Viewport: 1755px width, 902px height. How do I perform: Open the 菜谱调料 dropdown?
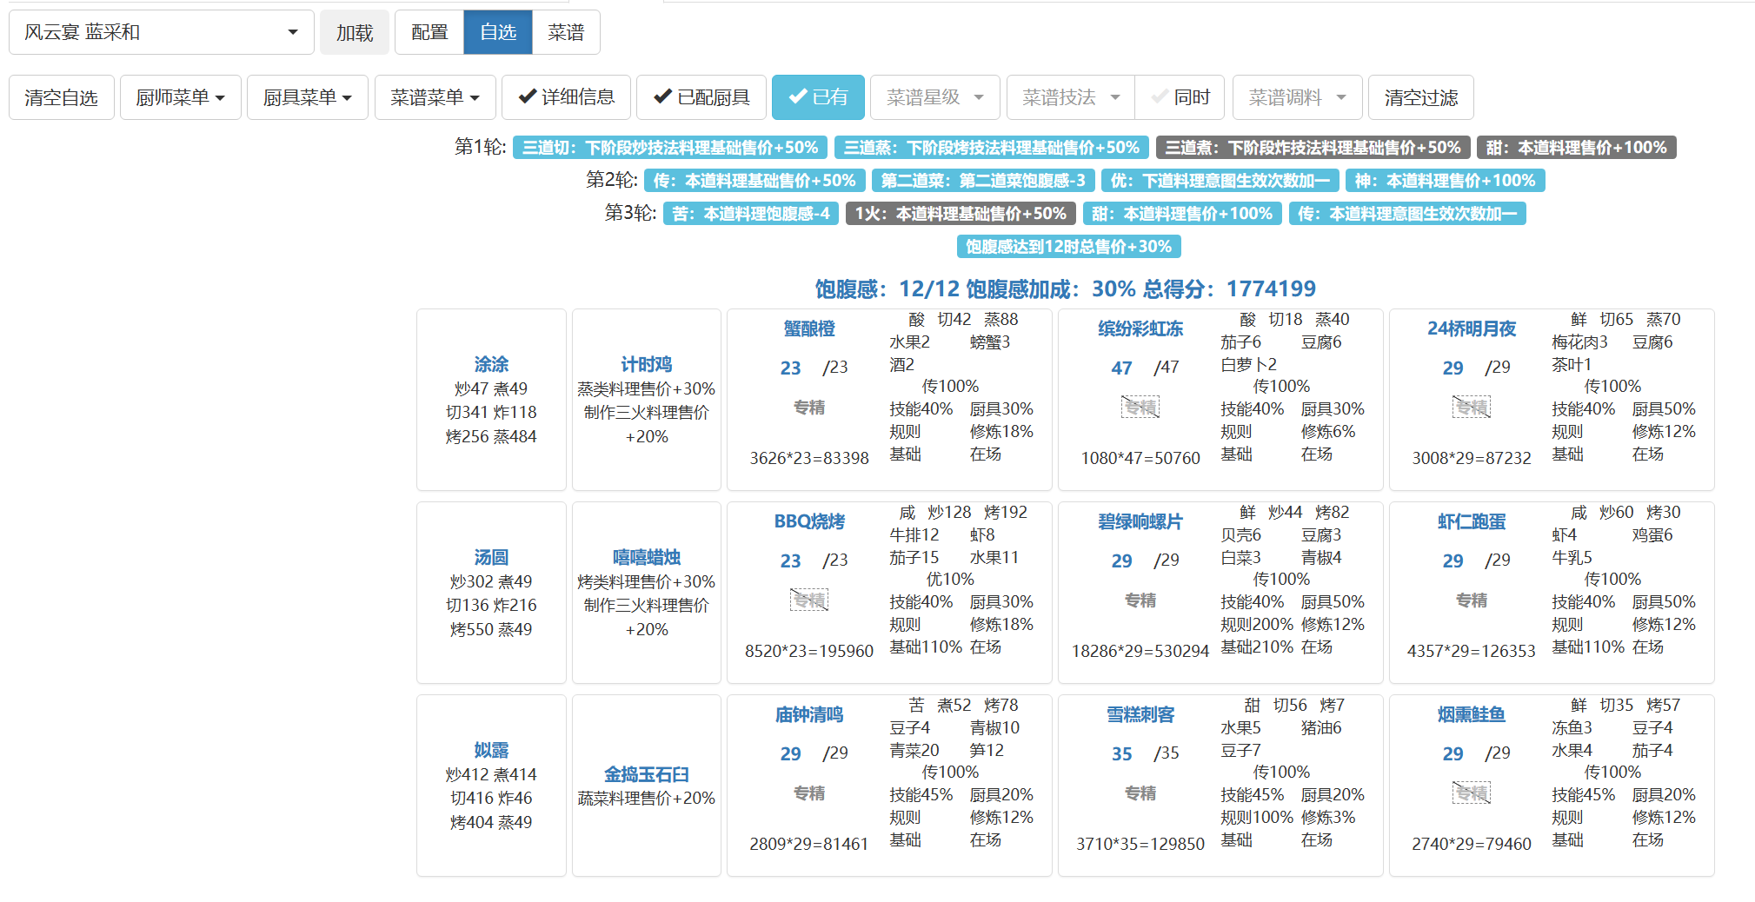[x=1298, y=97]
